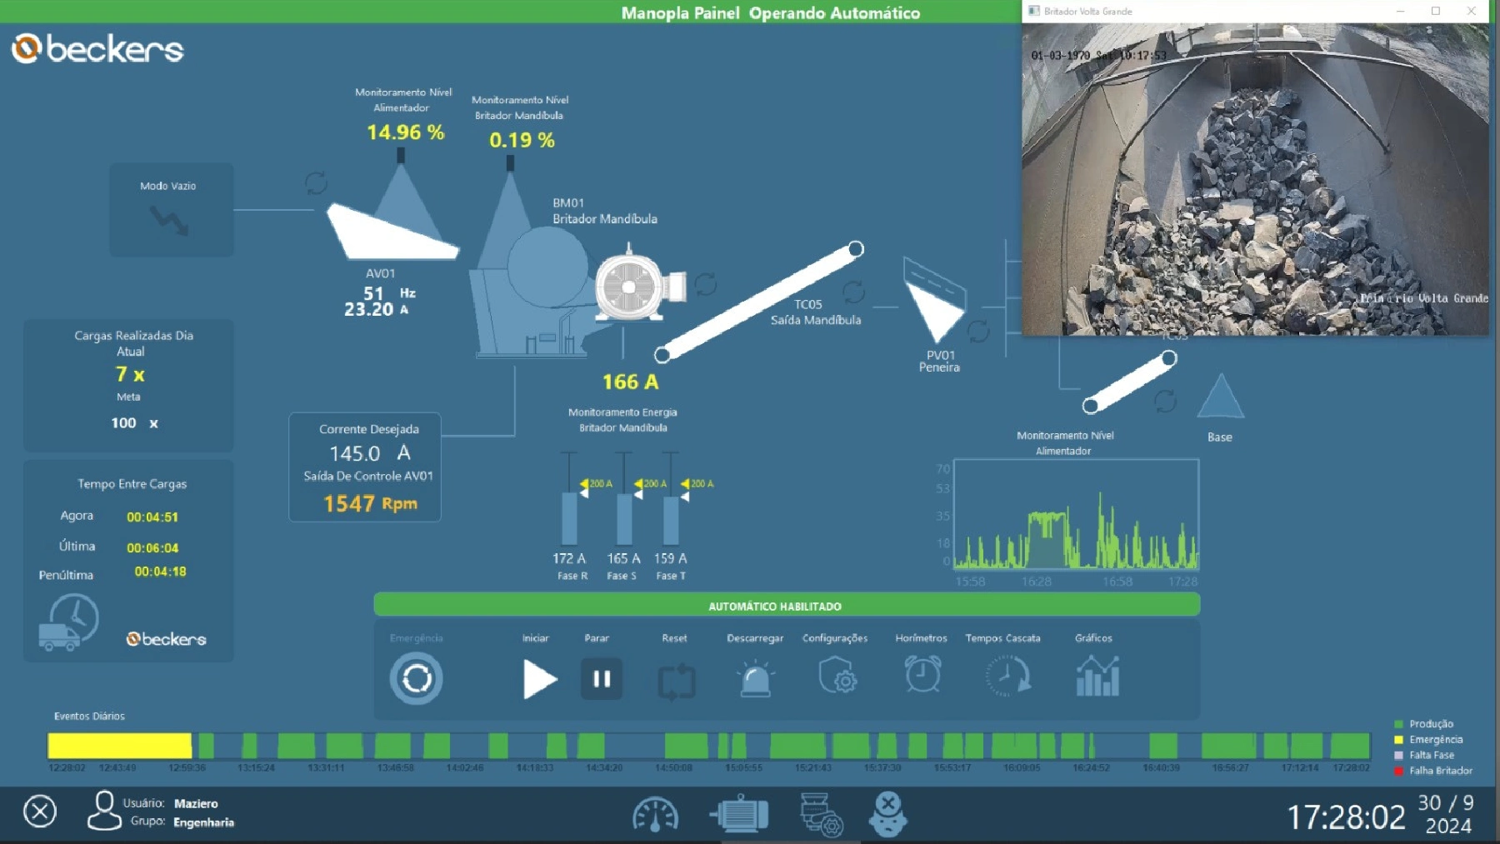The height and width of the screenshot is (844, 1500).
Task: Open Tempos Cascata clock icon
Action: point(1007,676)
